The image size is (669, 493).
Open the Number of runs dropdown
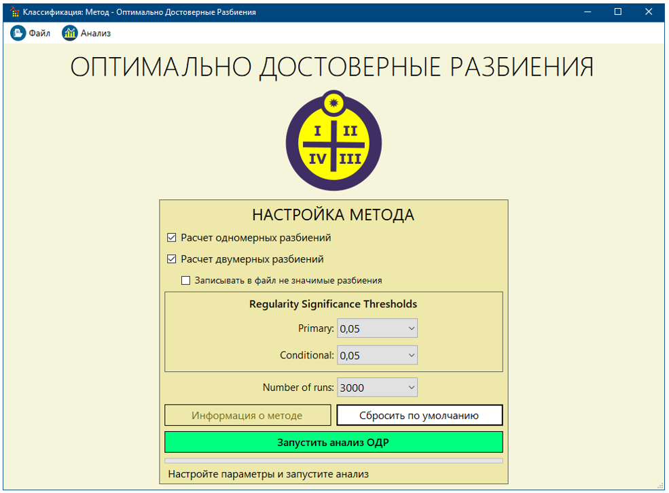click(377, 388)
